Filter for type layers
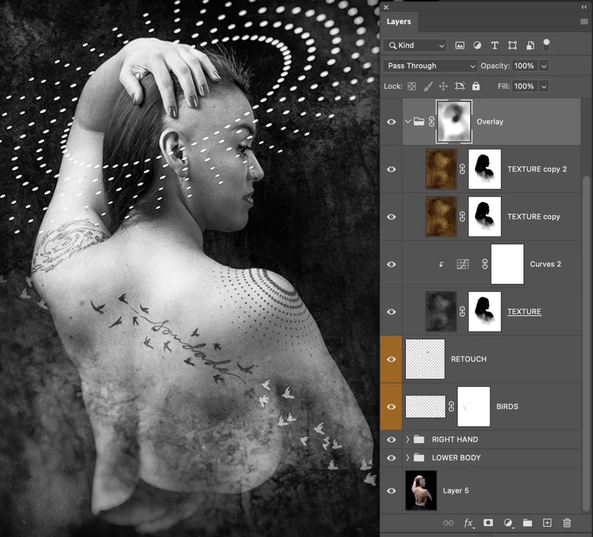 coord(495,45)
